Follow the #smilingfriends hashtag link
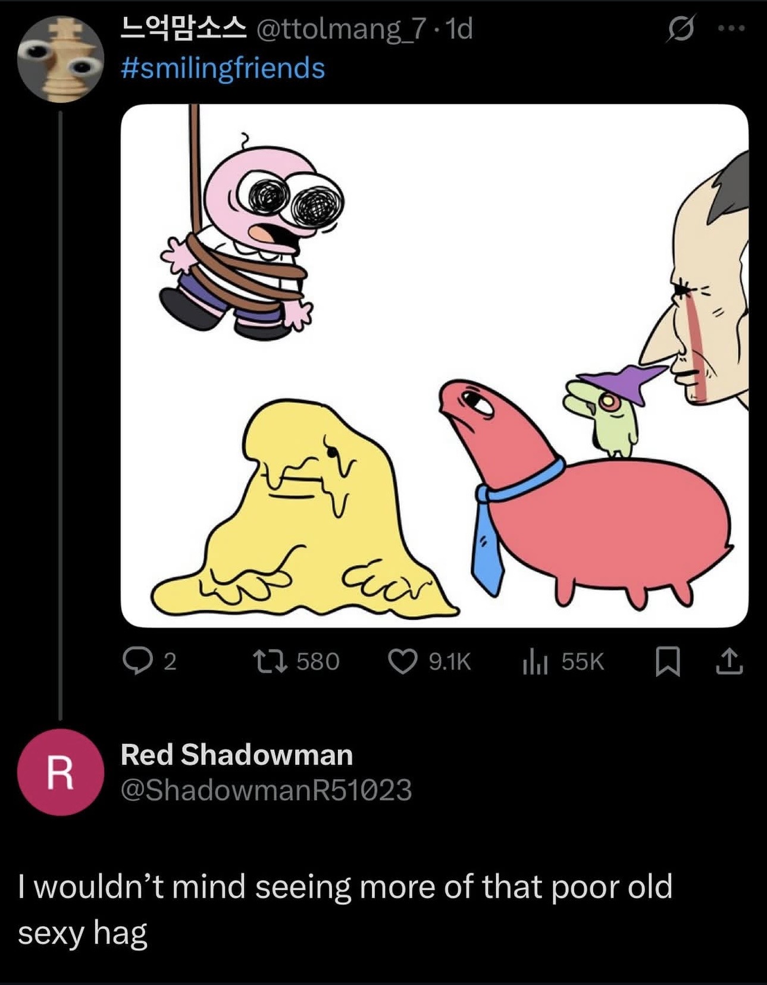The height and width of the screenshot is (985, 767). [x=223, y=68]
